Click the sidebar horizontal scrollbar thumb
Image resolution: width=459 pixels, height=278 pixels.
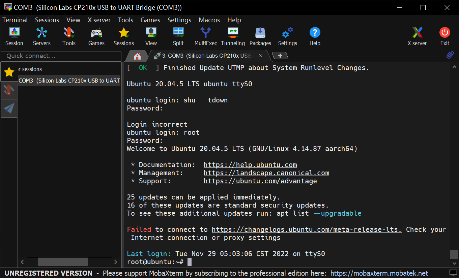click(x=63, y=262)
